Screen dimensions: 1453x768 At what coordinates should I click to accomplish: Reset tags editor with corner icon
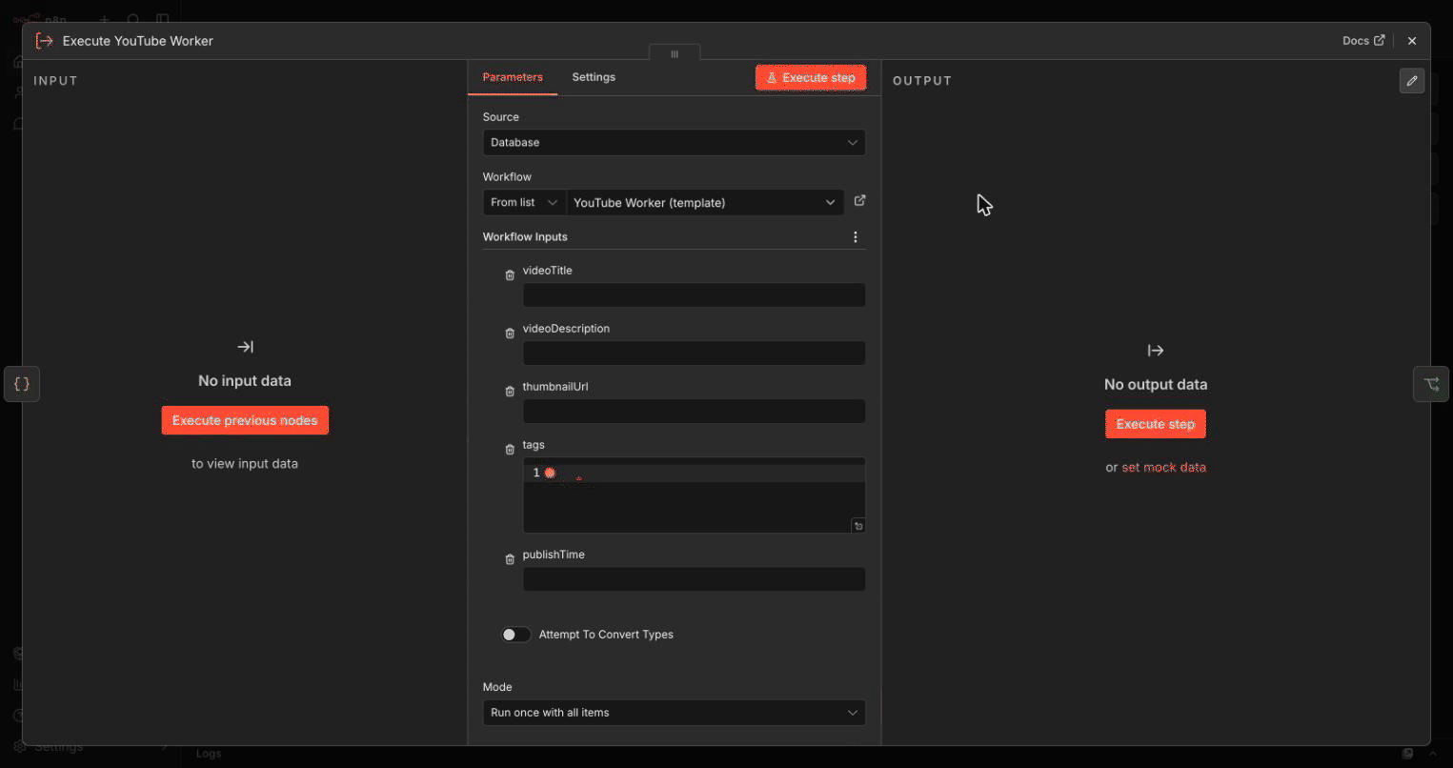[x=858, y=526]
